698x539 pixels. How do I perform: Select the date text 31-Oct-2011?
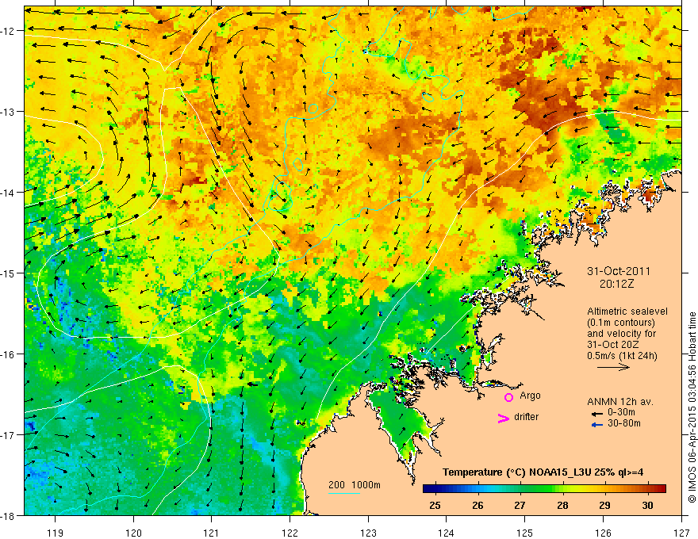coord(619,271)
